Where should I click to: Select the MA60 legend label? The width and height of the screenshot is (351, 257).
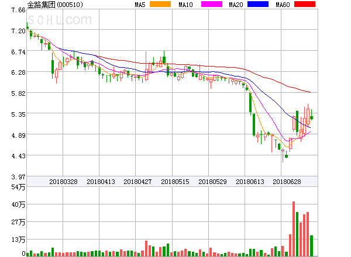[282, 5]
